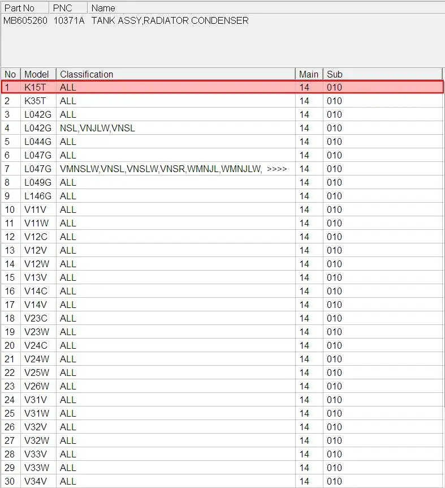Select the V11W model row
The width and height of the screenshot is (445, 488).
click(x=222, y=223)
